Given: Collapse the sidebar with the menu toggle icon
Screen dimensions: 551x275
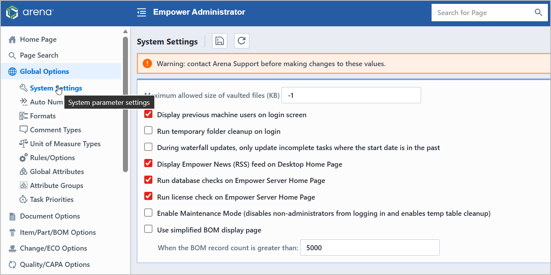Looking at the screenshot, I should [x=142, y=12].
